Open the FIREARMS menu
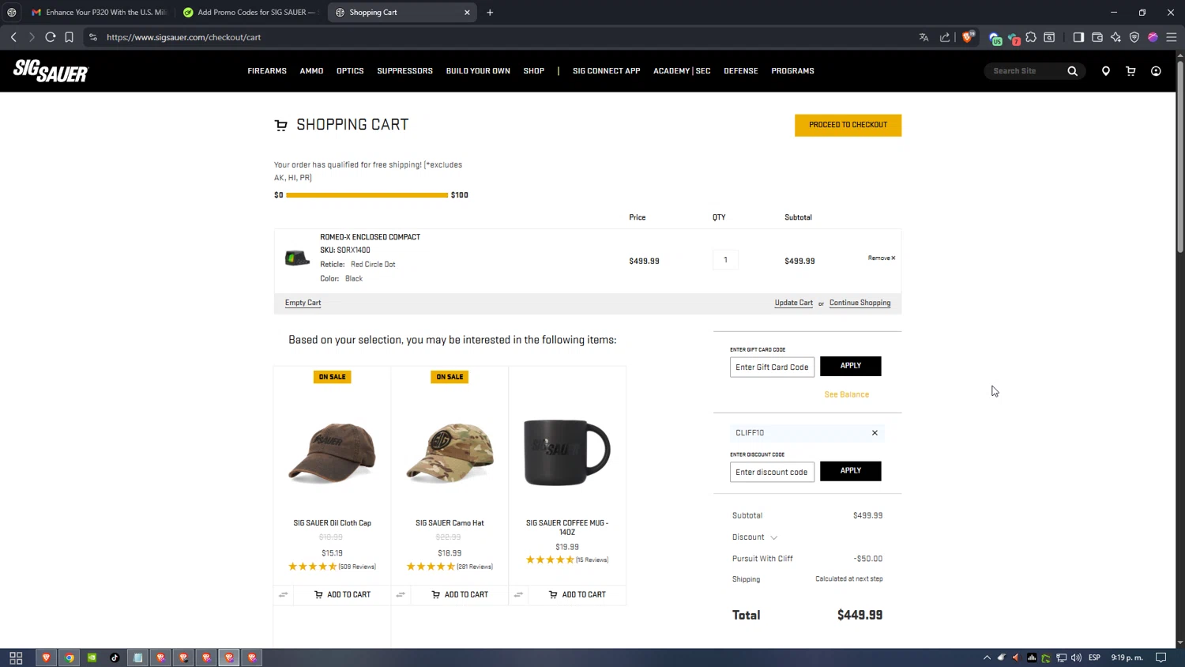1185x667 pixels. (267, 71)
